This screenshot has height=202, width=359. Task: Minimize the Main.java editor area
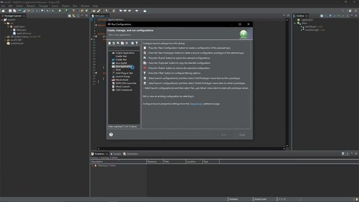284,16
